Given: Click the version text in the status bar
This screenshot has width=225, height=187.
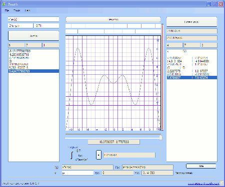Looking at the screenshot, I should (21, 184).
